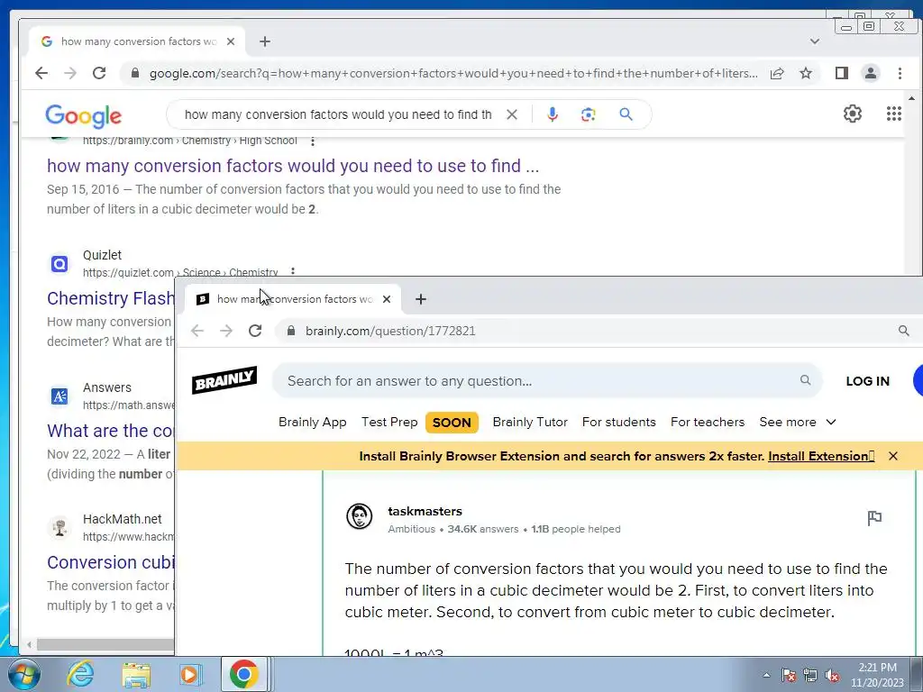Start Google voice search microphone
The width and height of the screenshot is (923, 692).
[x=553, y=114]
